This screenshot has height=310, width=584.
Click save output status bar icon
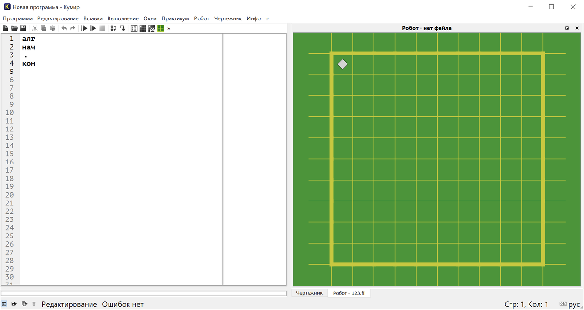click(14, 304)
